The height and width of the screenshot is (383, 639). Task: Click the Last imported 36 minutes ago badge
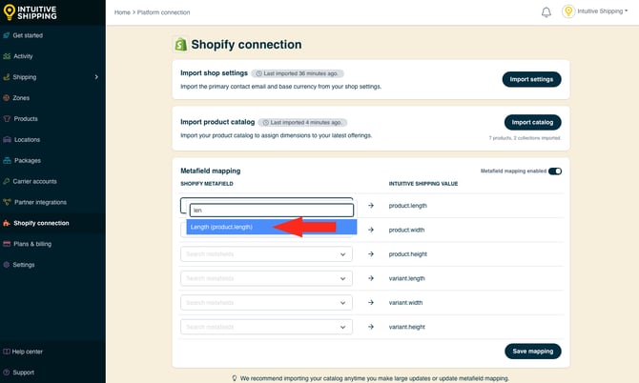click(x=298, y=73)
